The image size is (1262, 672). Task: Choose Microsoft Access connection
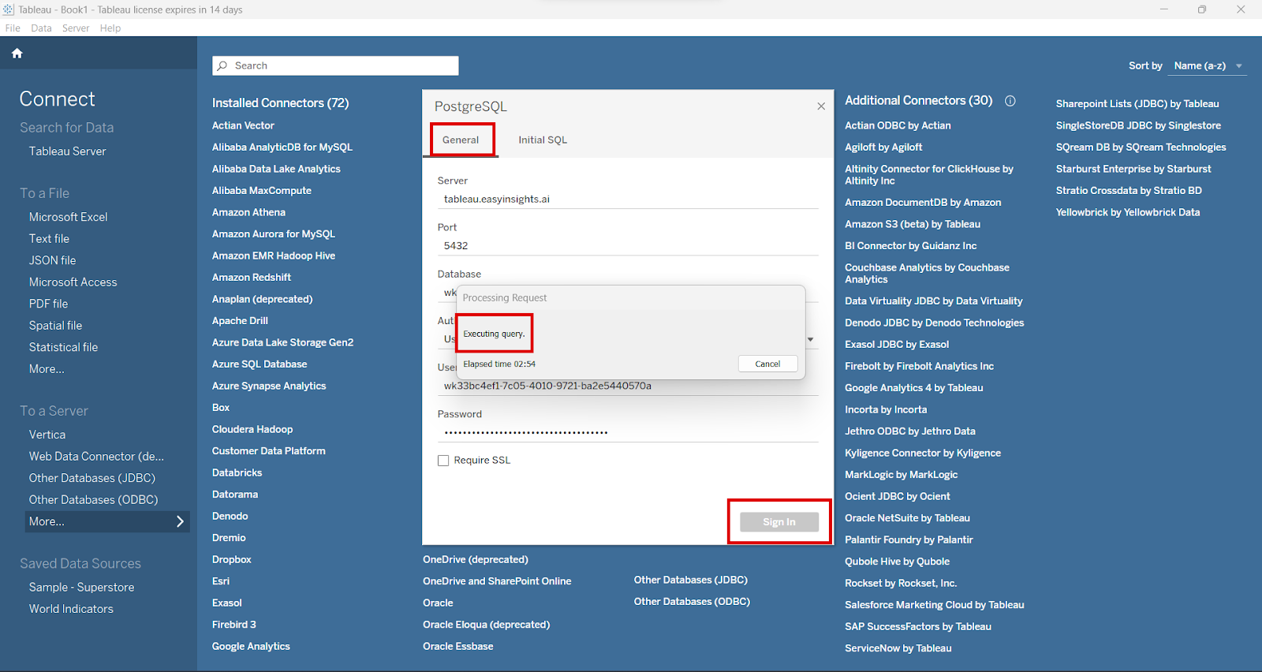73,282
